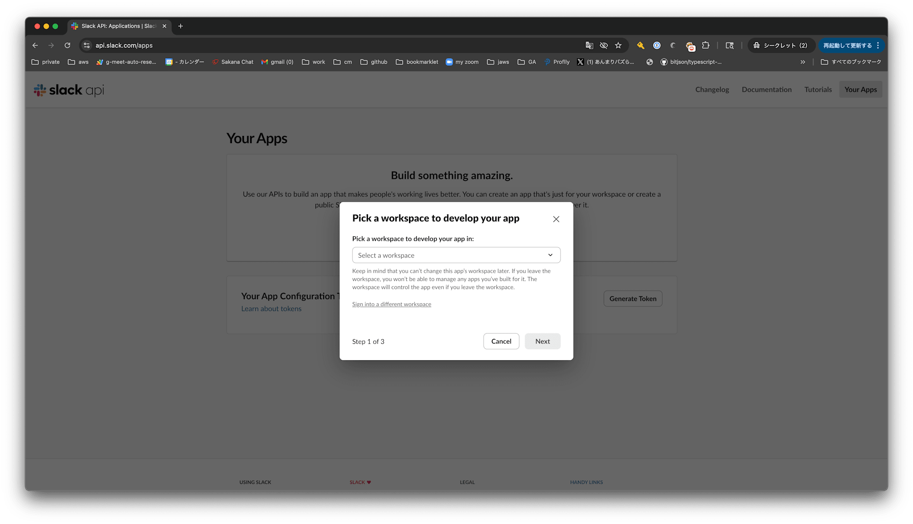Click the crescent moon extension icon

pos(673,45)
